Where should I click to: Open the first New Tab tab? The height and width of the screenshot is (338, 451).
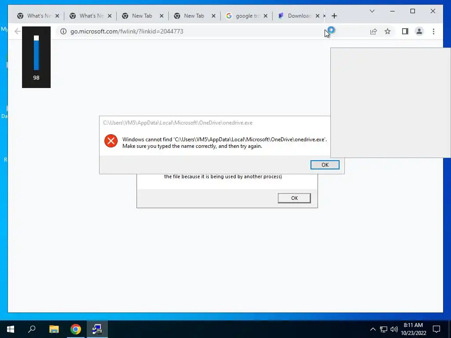point(142,16)
